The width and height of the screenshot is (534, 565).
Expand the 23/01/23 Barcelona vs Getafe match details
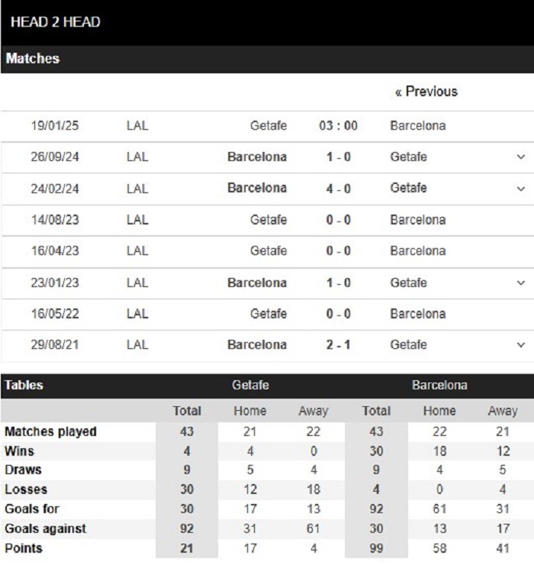(x=520, y=282)
